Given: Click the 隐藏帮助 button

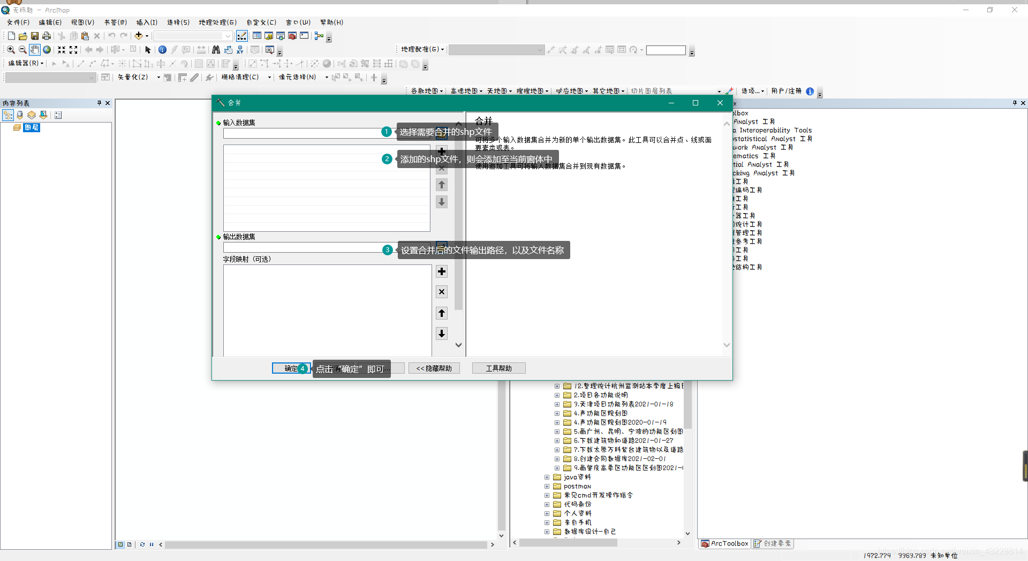Looking at the screenshot, I should pos(434,368).
